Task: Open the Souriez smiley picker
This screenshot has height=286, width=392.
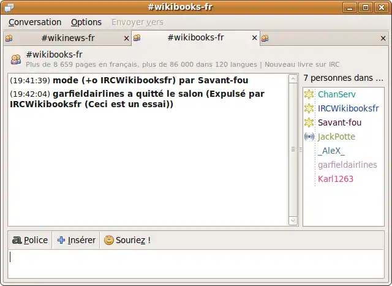Action: [127, 240]
